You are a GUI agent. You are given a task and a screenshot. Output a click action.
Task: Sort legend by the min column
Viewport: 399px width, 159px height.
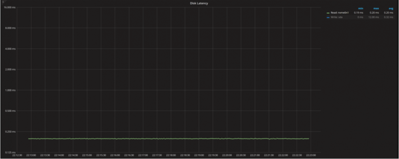(x=361, y=9)
